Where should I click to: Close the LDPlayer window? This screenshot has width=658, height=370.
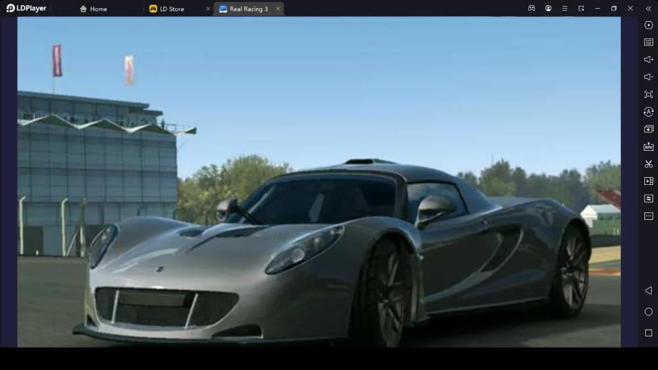(x=630, y=8)
